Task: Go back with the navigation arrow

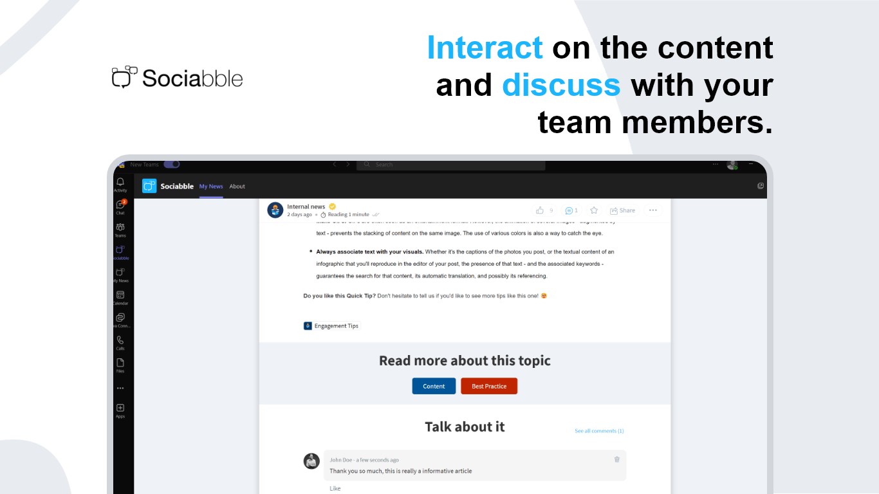Action: (x=335, y=164)
